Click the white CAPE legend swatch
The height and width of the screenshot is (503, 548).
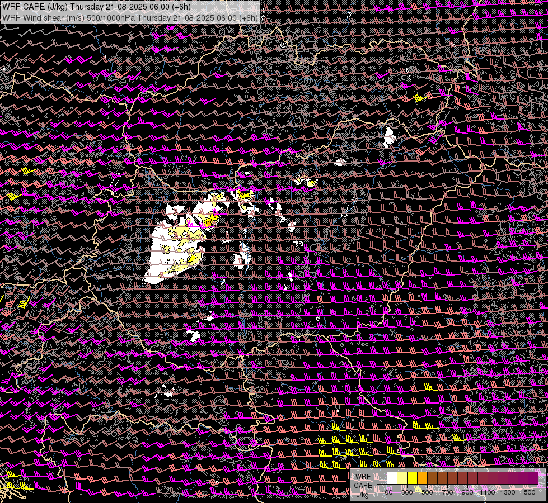(x=392, y=478)
